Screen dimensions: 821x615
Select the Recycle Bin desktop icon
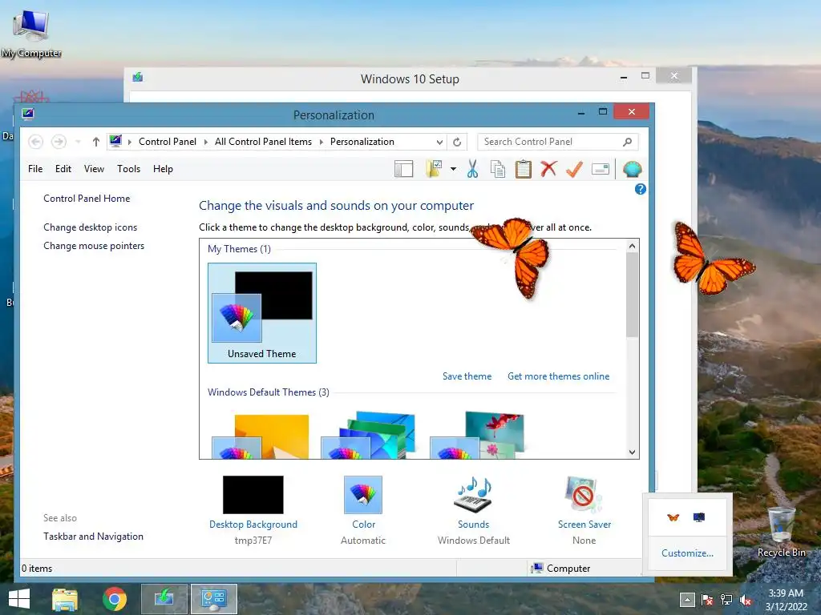click(x=782, y=531)
